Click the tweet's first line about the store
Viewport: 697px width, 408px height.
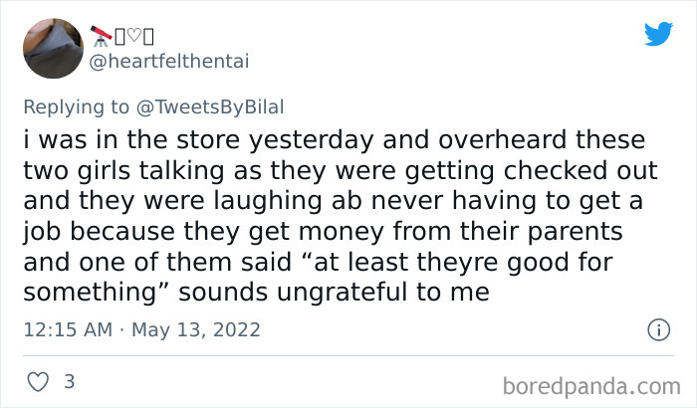click(x=333, y=140)
